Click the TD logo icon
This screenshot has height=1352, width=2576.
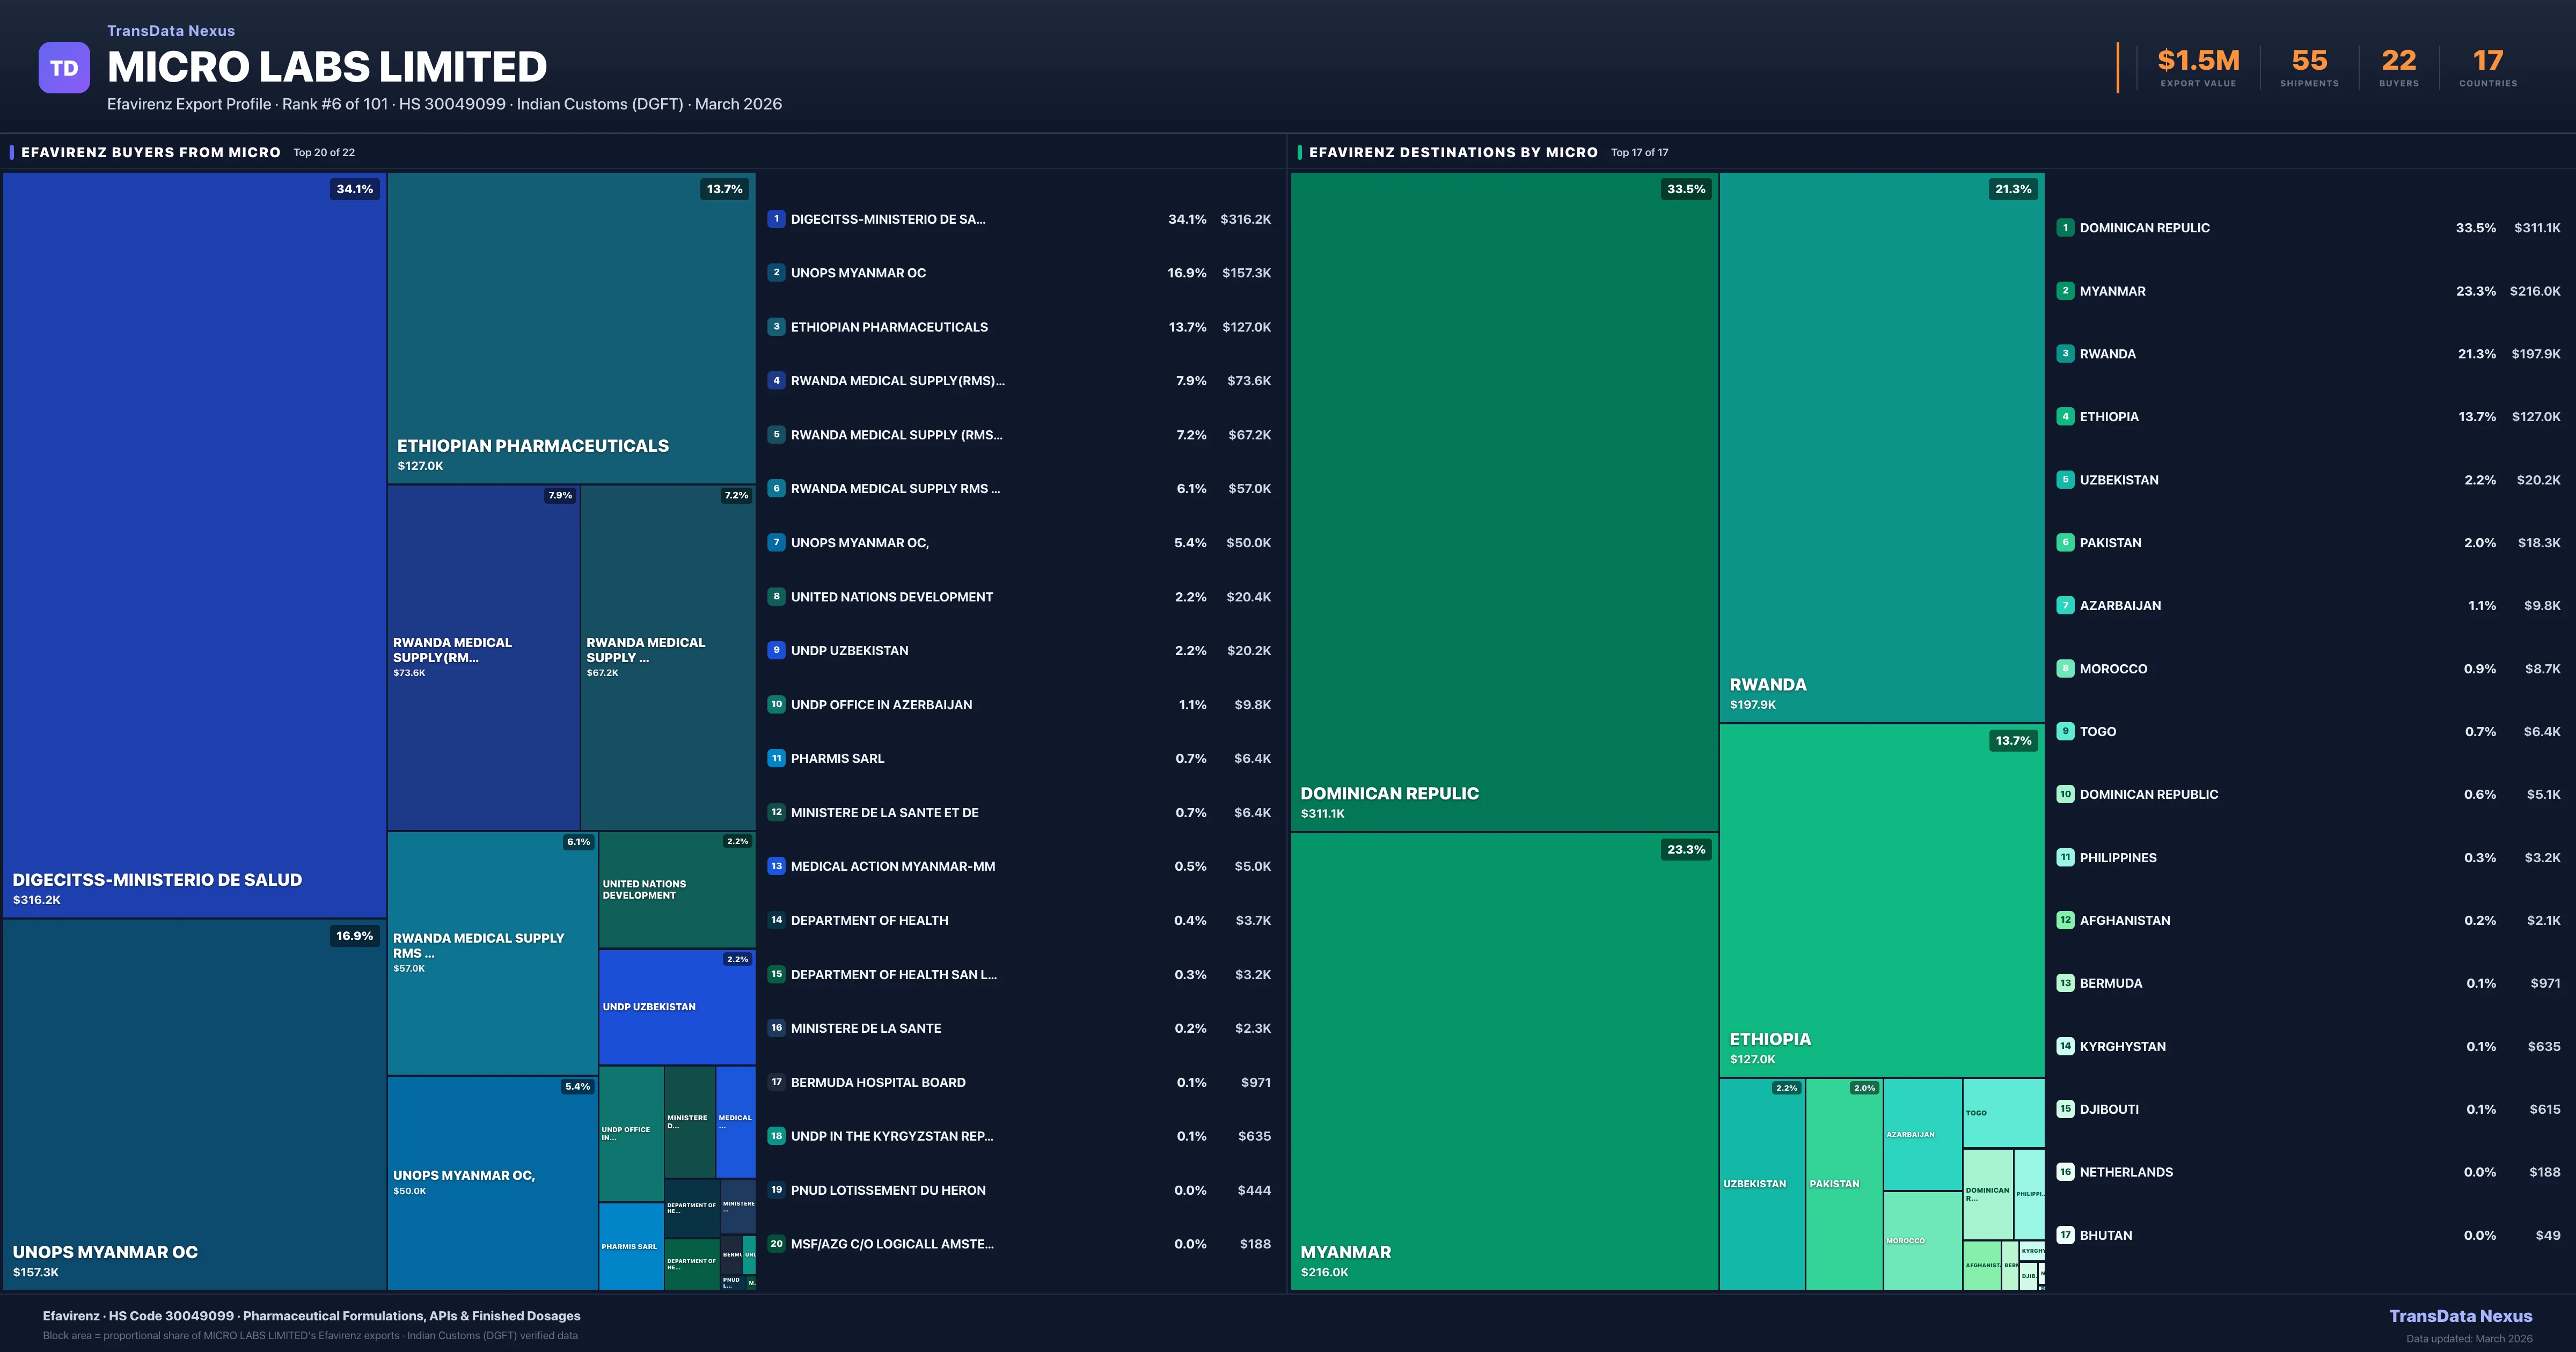(64, 67)
